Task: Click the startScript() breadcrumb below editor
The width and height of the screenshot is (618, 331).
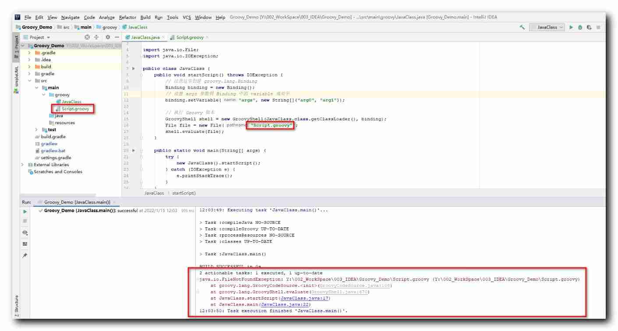Action: click(x=184, y=193)
